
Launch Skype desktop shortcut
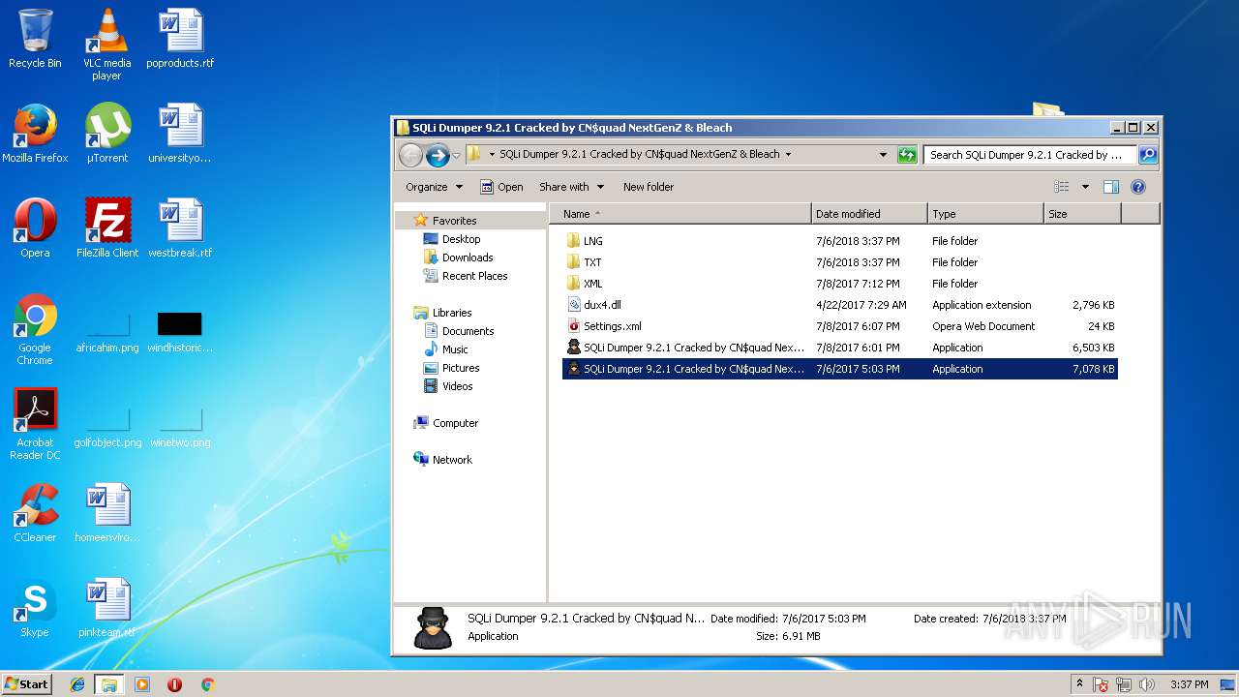[35, 608]
